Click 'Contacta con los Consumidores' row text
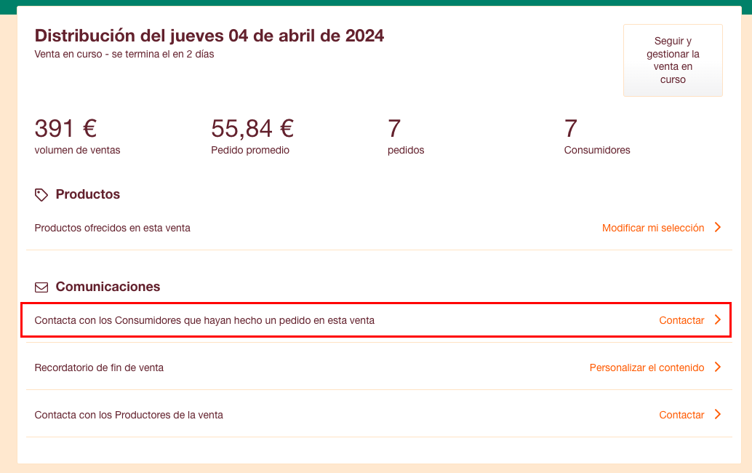The image size is (752, 473). tap(204, 320)
